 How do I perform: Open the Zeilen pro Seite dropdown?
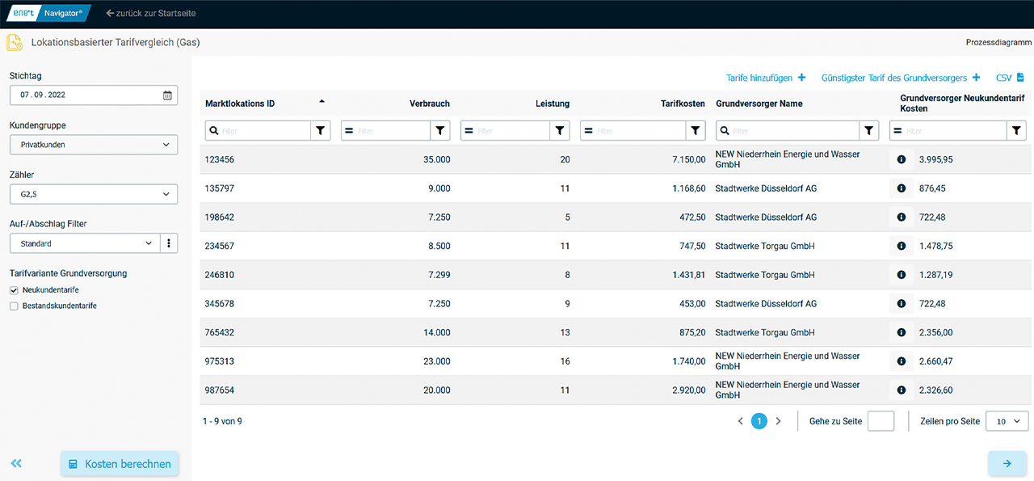pyautogui.click(x=1007, y=421)
